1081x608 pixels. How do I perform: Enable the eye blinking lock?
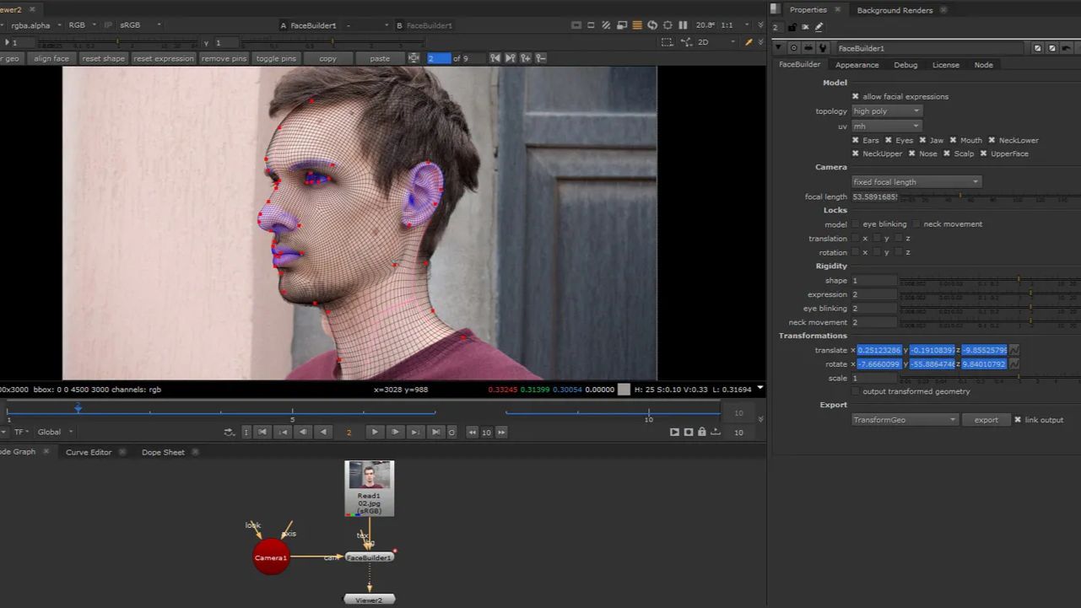pos(856,224)
